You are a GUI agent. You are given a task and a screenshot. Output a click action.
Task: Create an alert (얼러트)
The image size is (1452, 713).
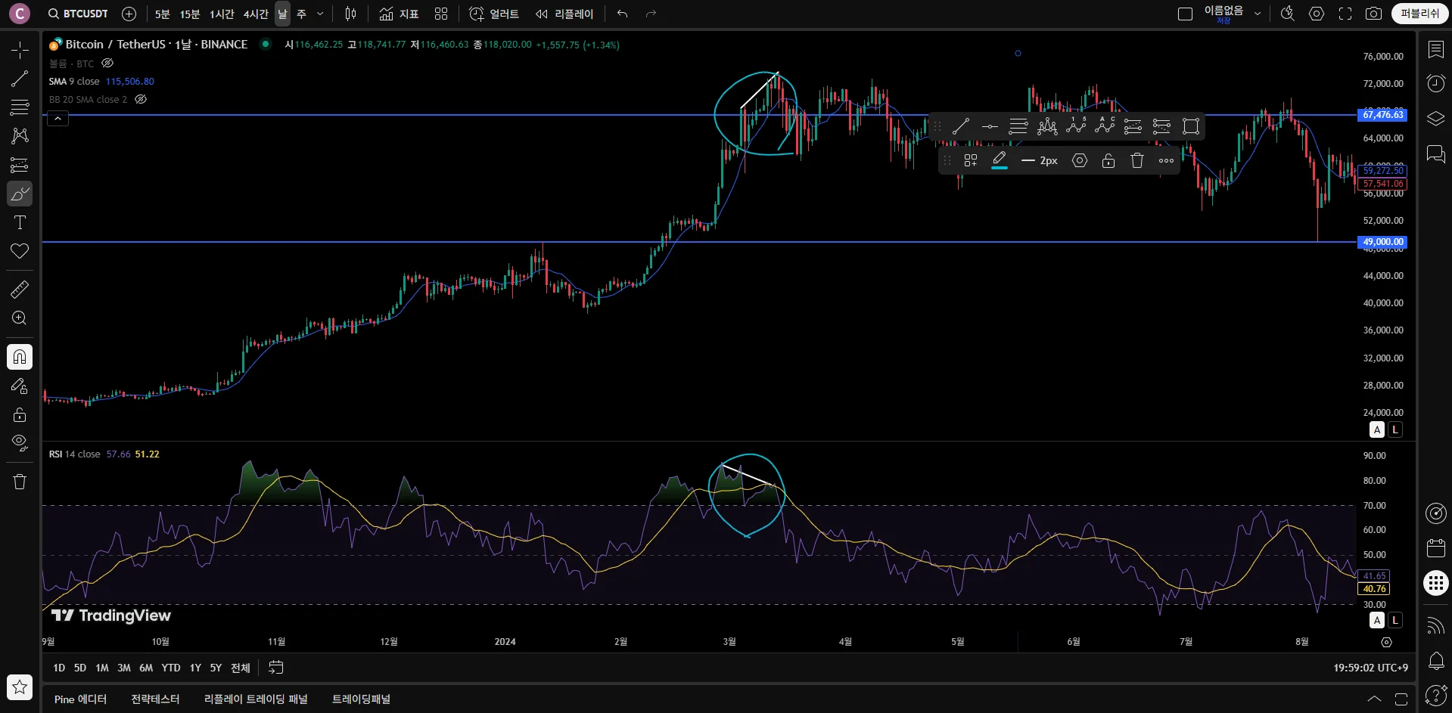click(x=494, y=14)
